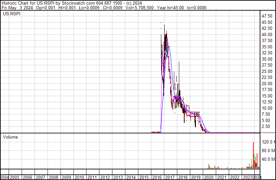The width and height of the screenshot is (276, 180).
Task: Select the 2017 year on the time axis
Action: pyautogui.click(x=170, y=177)
